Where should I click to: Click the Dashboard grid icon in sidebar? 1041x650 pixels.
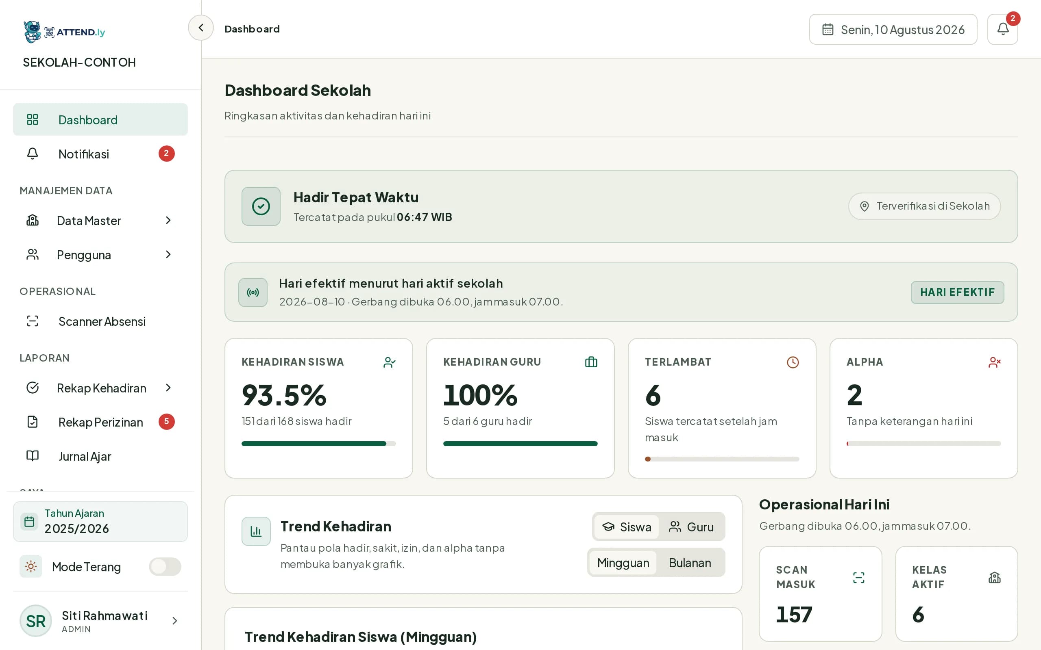33,119
